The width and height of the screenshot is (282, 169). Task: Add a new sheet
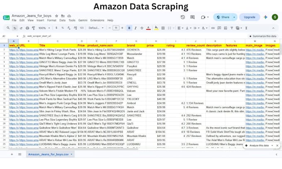[x=12, y=154]
